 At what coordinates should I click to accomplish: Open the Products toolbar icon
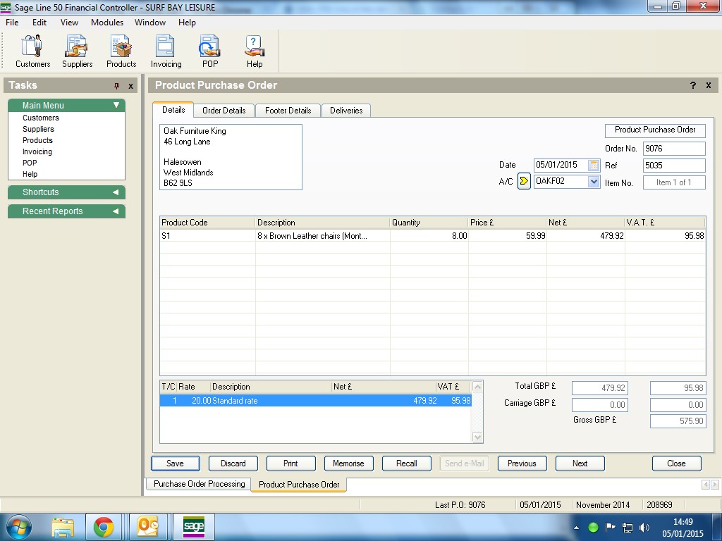pos(121,51)
